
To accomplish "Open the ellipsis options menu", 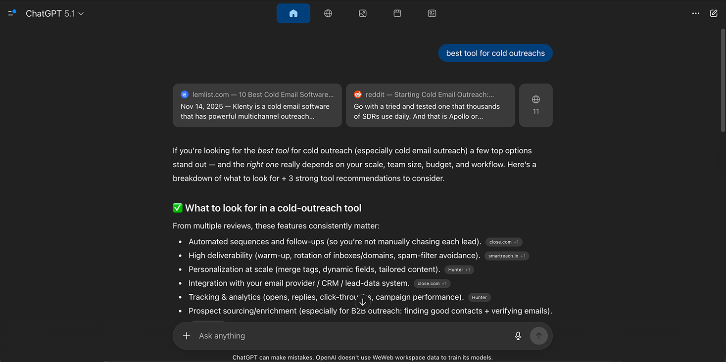I will (x=696, y=13).
